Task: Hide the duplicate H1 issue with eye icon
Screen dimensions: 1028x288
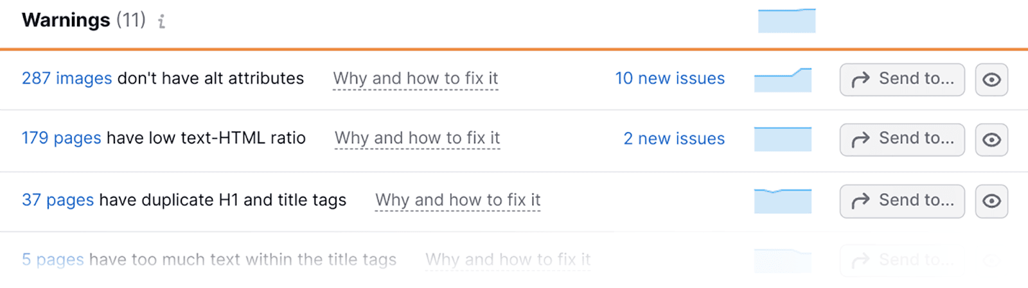Action: [x=991, y=201]
